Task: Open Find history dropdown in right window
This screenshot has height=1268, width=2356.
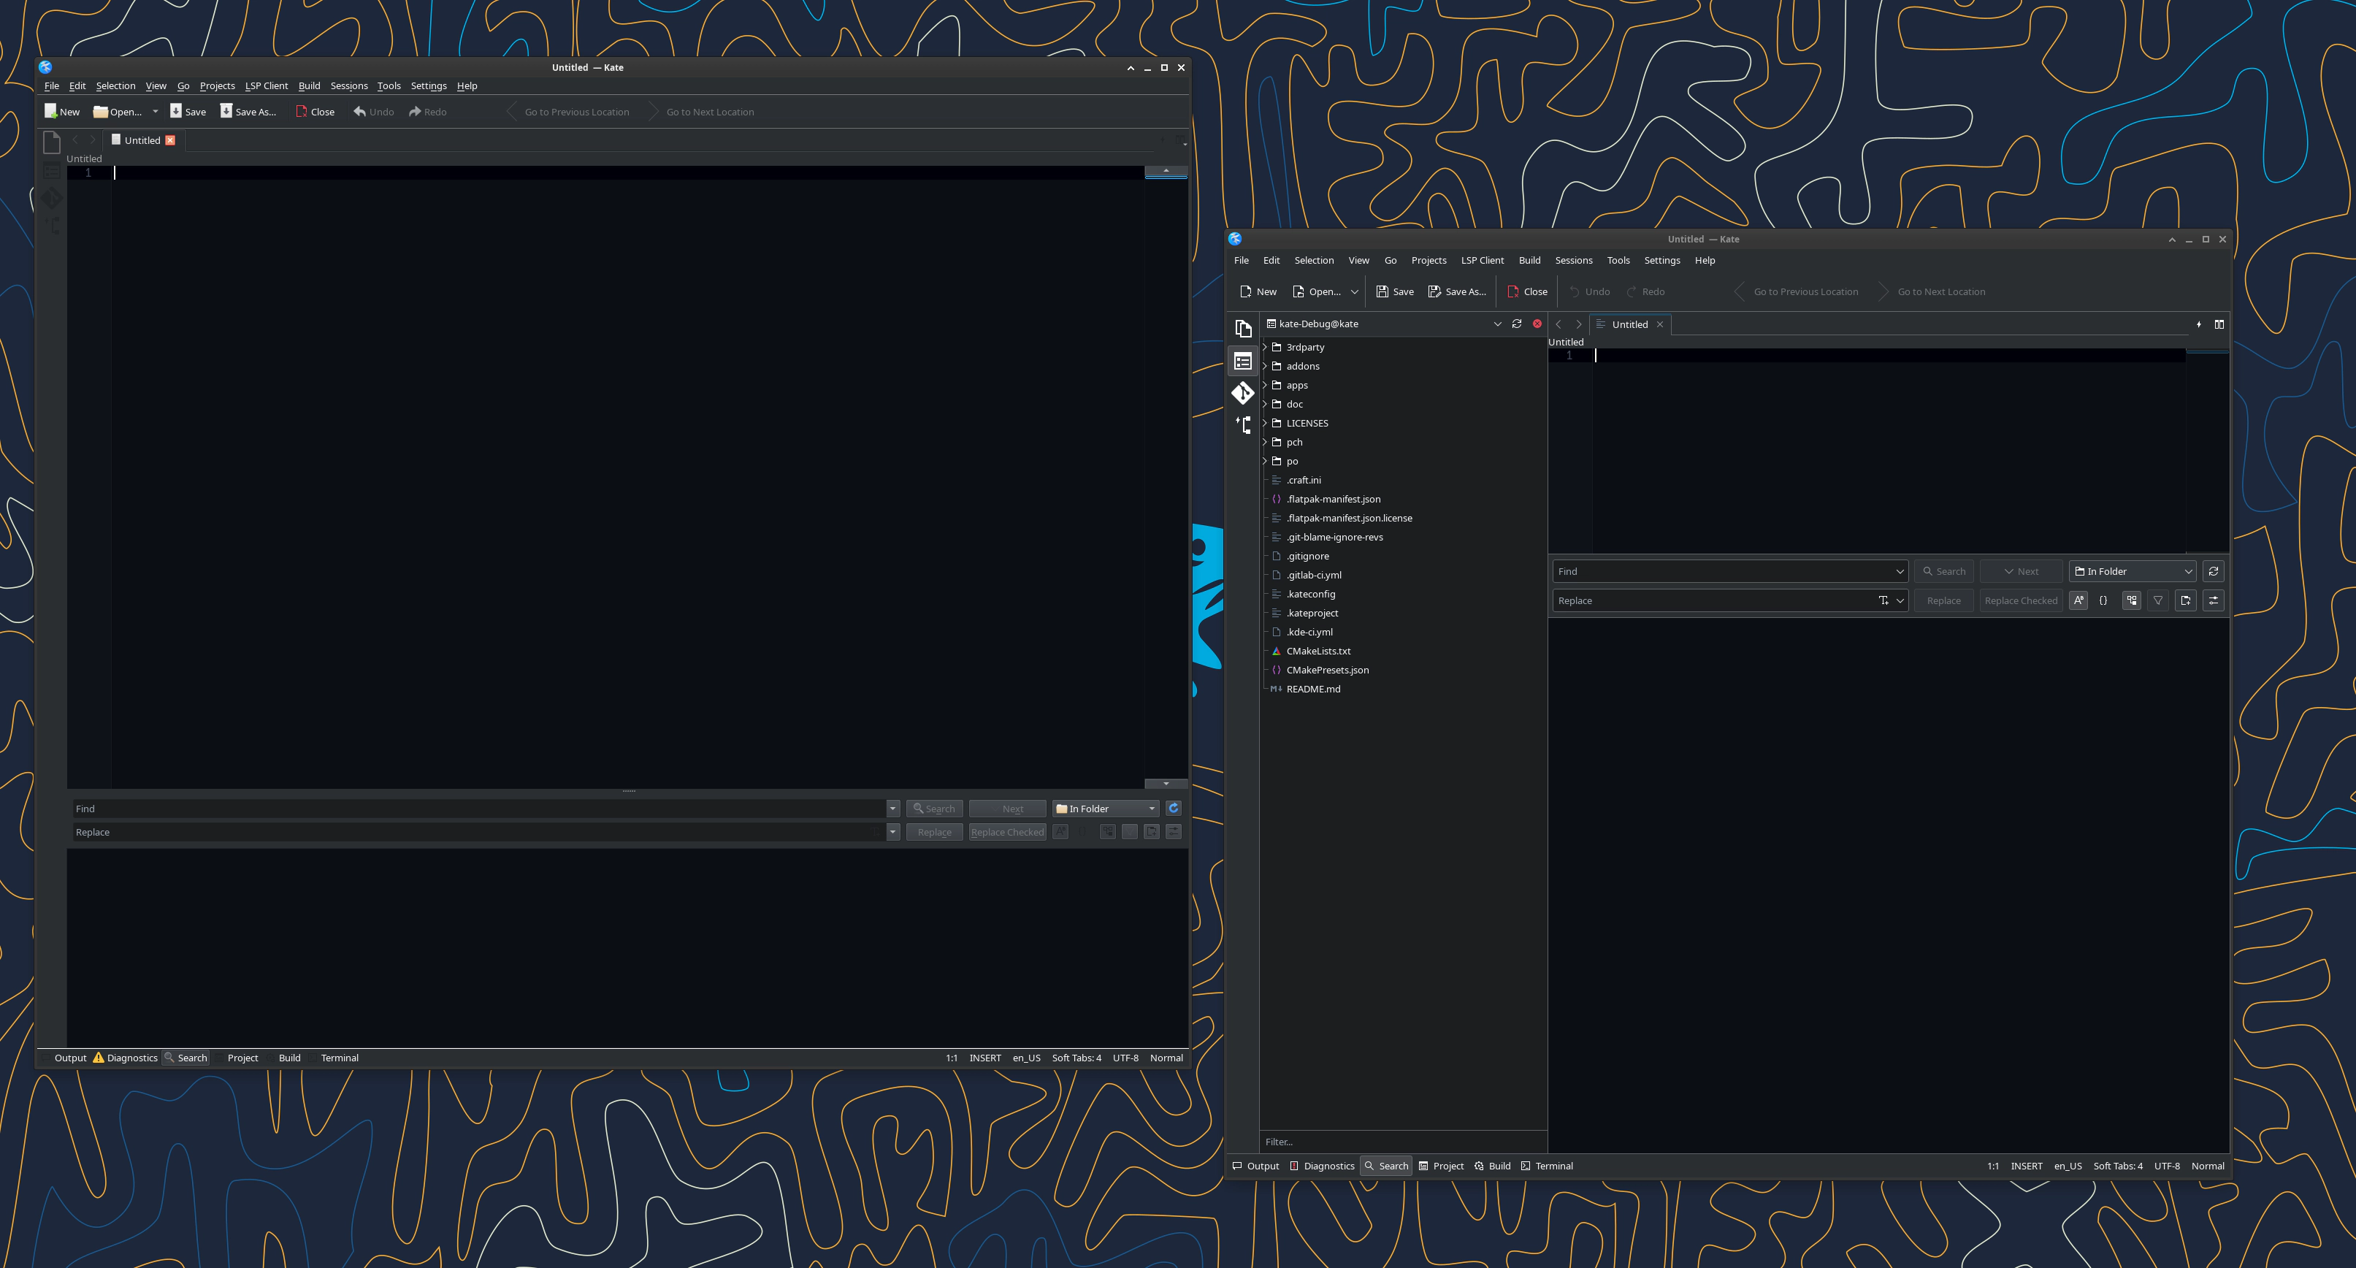Action: (1900, 571)
